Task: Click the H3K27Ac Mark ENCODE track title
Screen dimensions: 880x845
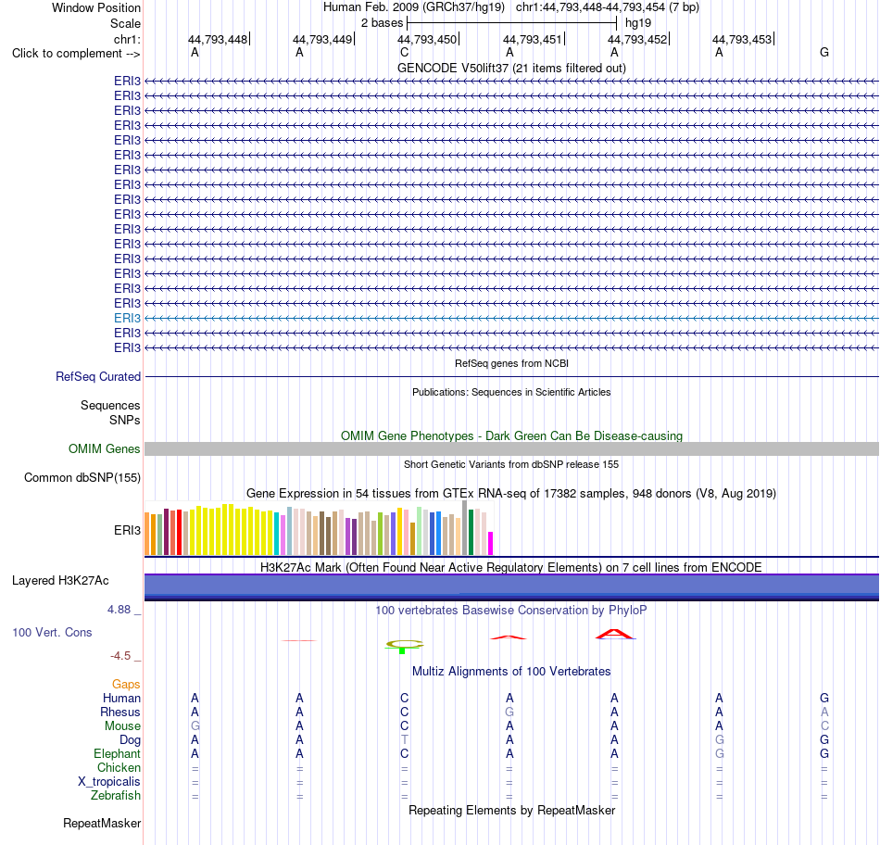Action: click(x=511, y=567)
